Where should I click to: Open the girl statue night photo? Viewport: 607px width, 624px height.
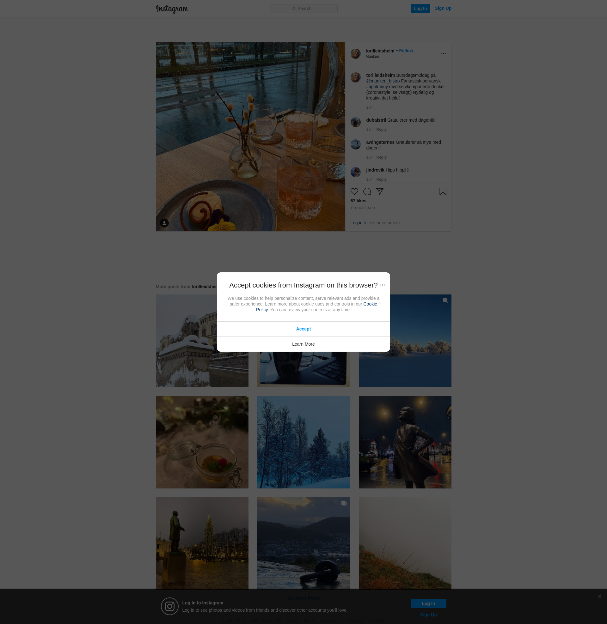click(x=405, y=442)
